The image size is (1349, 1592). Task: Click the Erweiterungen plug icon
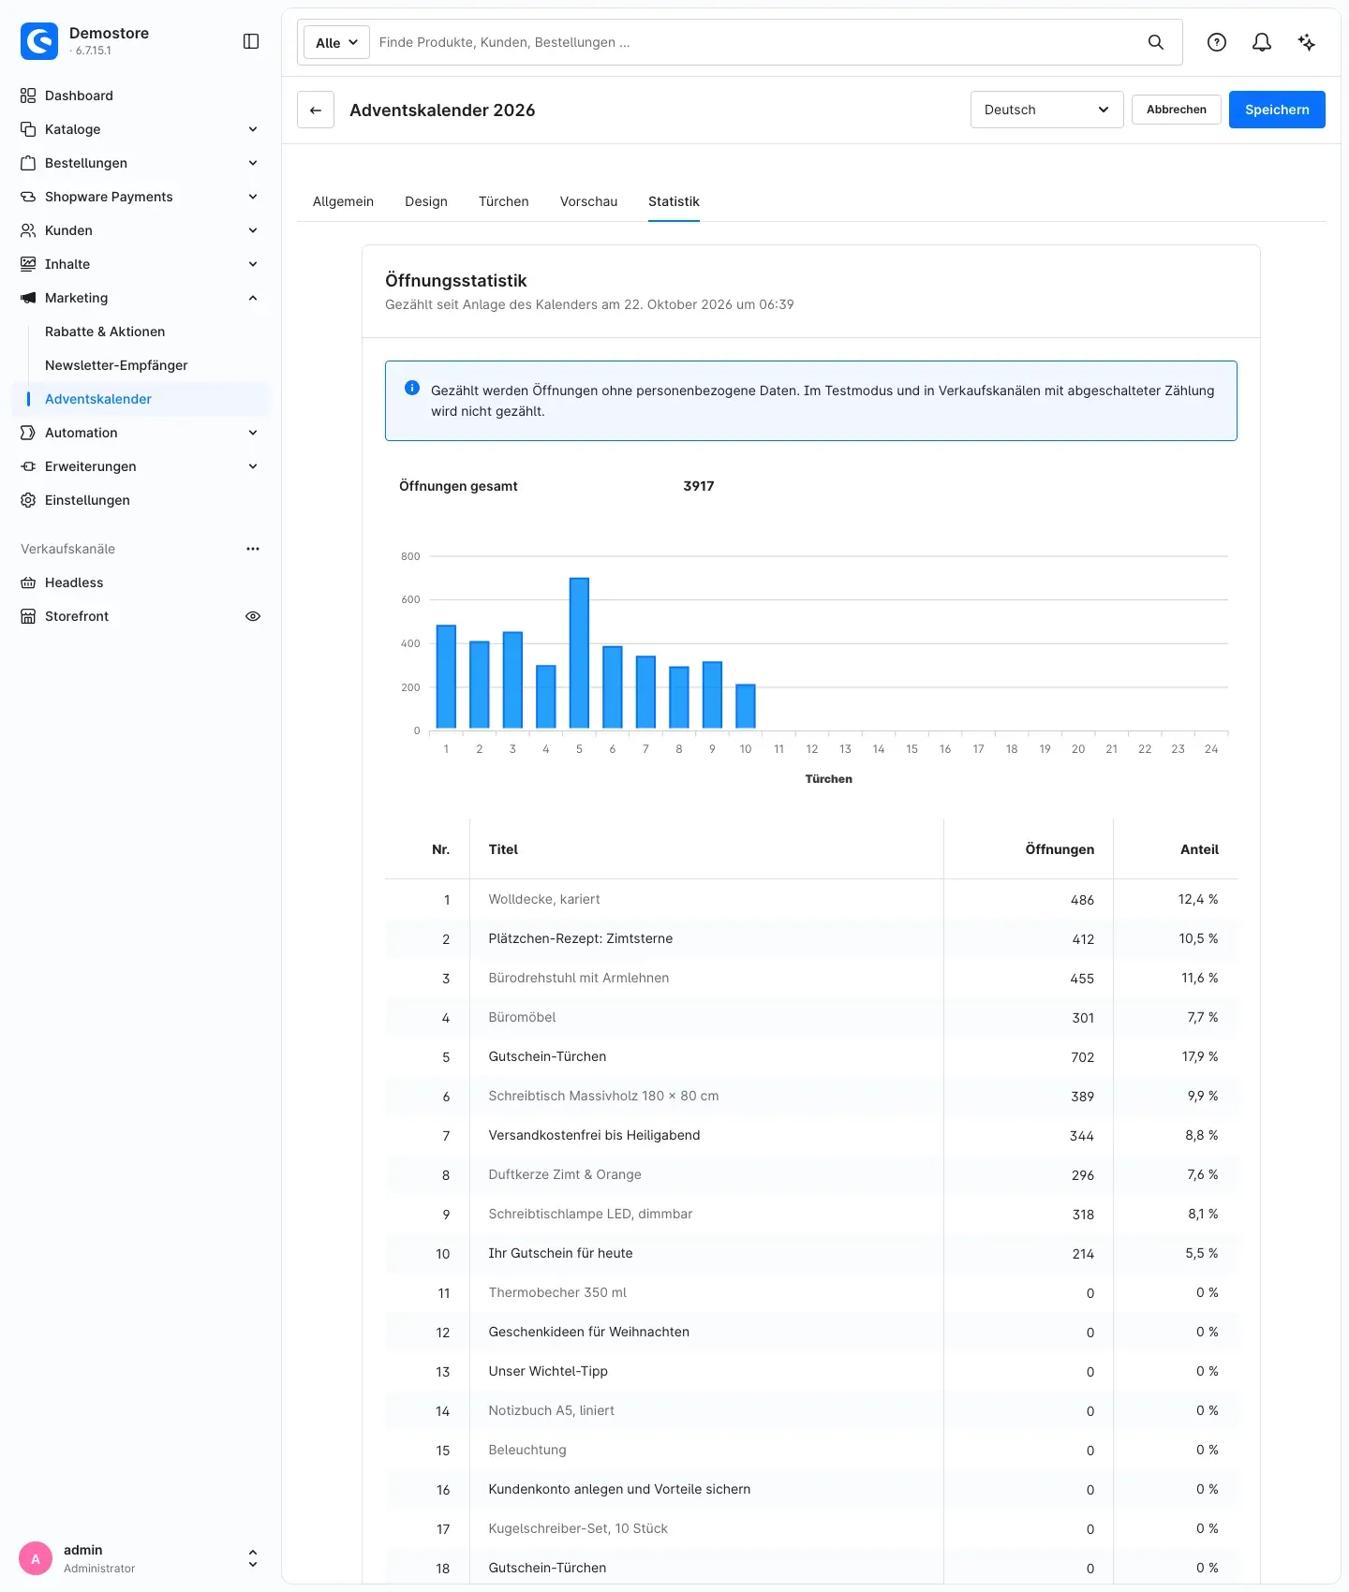28,466
